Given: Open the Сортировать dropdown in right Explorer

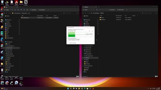Looking at the screenshot, I should click(112, 10).
